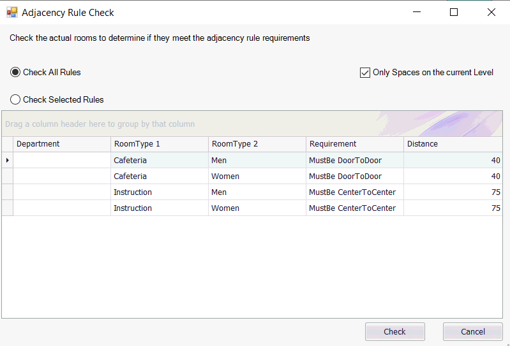Image resolution: width=510 pixels, height=346 pixels.
Task: Click the row header of the second rule
Action: [x=8, y=176]
